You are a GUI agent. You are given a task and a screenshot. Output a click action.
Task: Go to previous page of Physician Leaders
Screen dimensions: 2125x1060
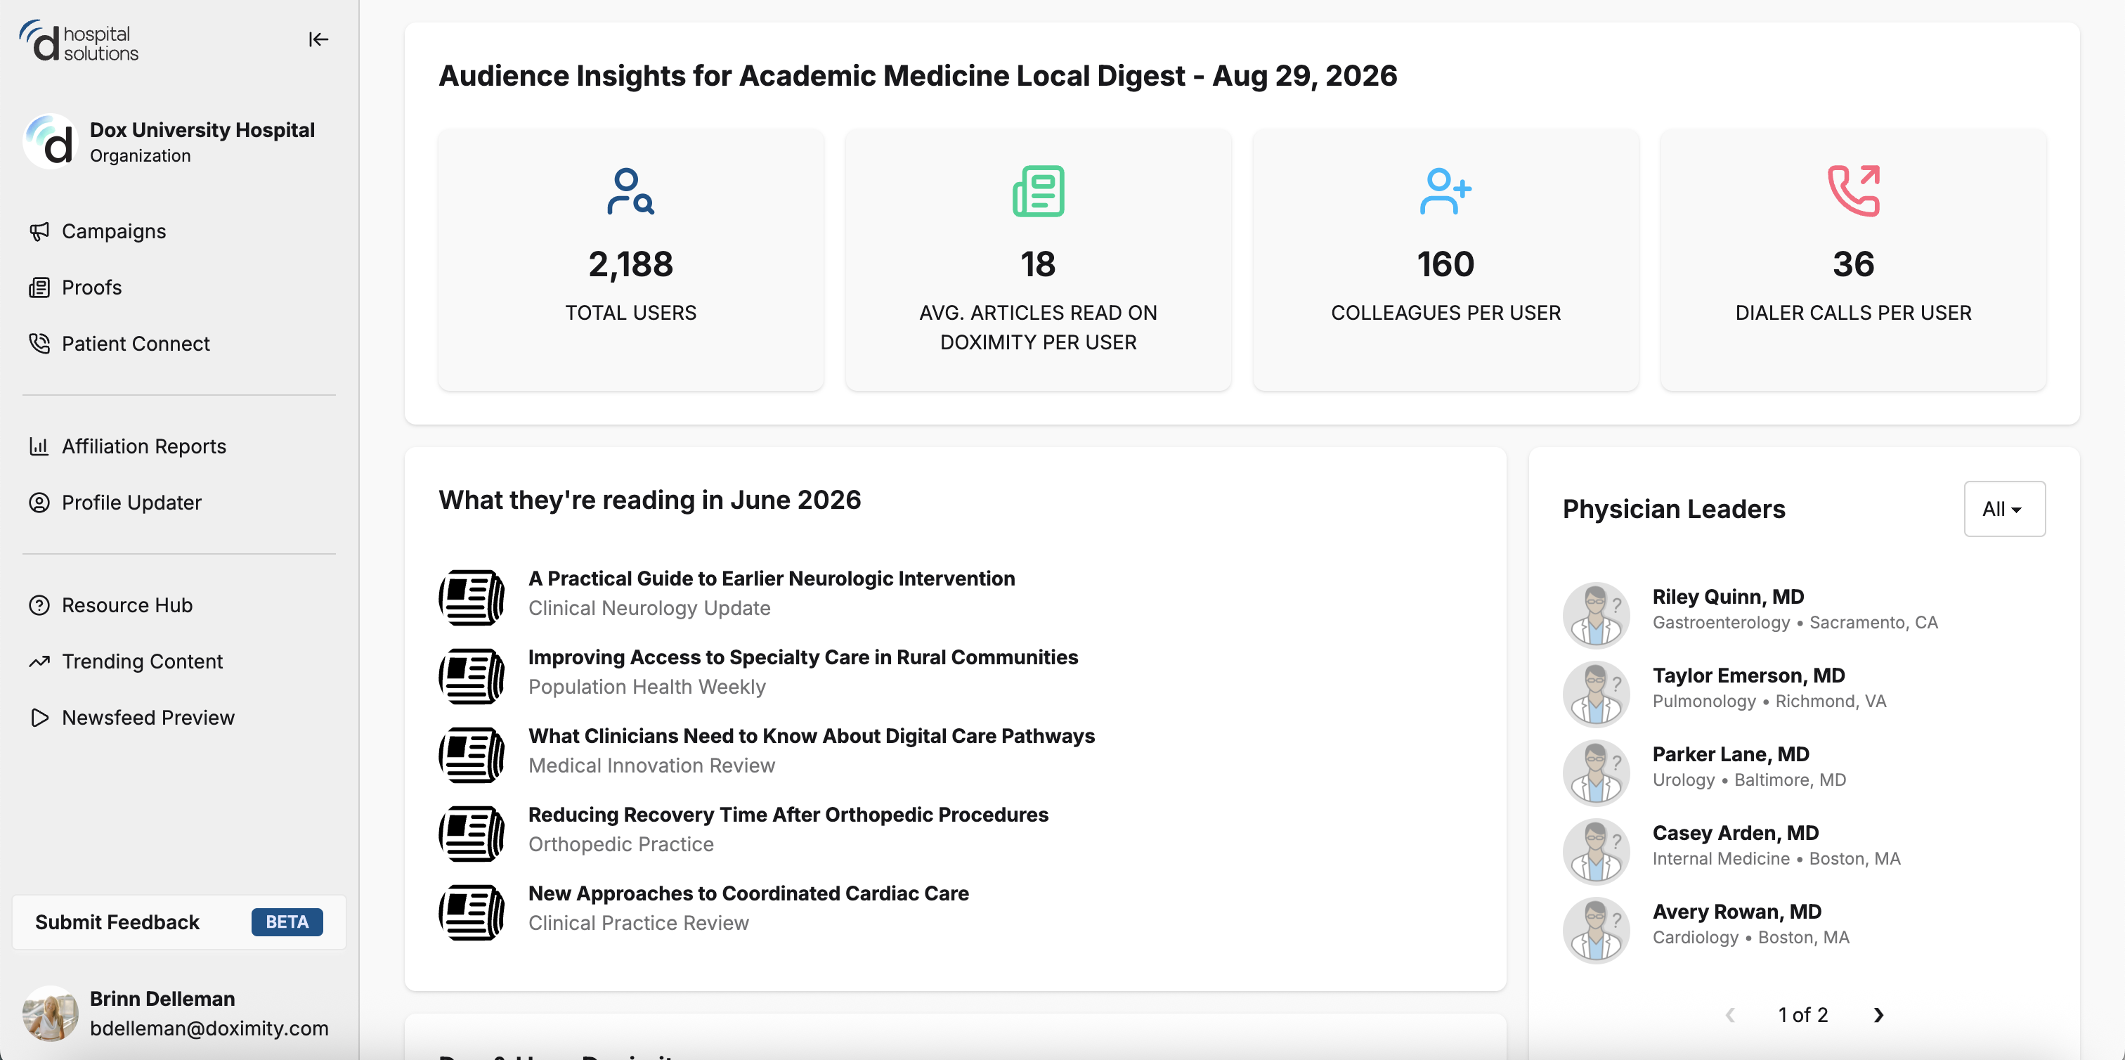(1730, 1016)
